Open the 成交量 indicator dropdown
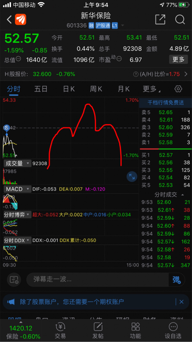 click(x=17, y=163)
